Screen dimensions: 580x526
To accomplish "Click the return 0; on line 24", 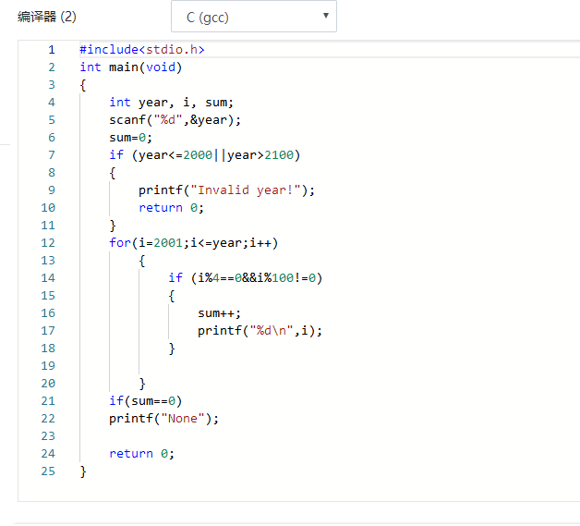I will 141,454.
